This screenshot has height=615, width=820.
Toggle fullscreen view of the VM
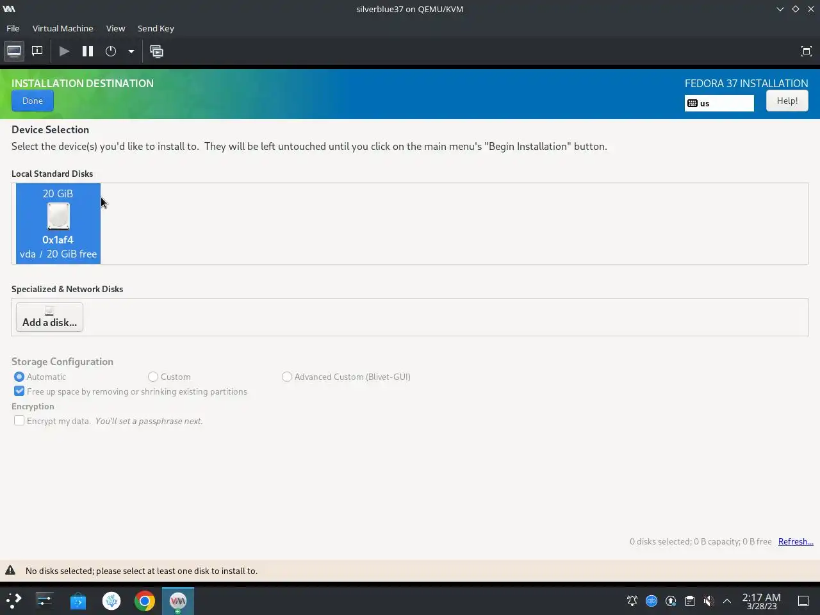[807, 51]
